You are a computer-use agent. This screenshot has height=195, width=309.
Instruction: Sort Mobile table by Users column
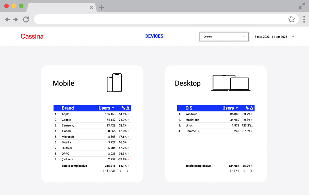pos(106,108)
